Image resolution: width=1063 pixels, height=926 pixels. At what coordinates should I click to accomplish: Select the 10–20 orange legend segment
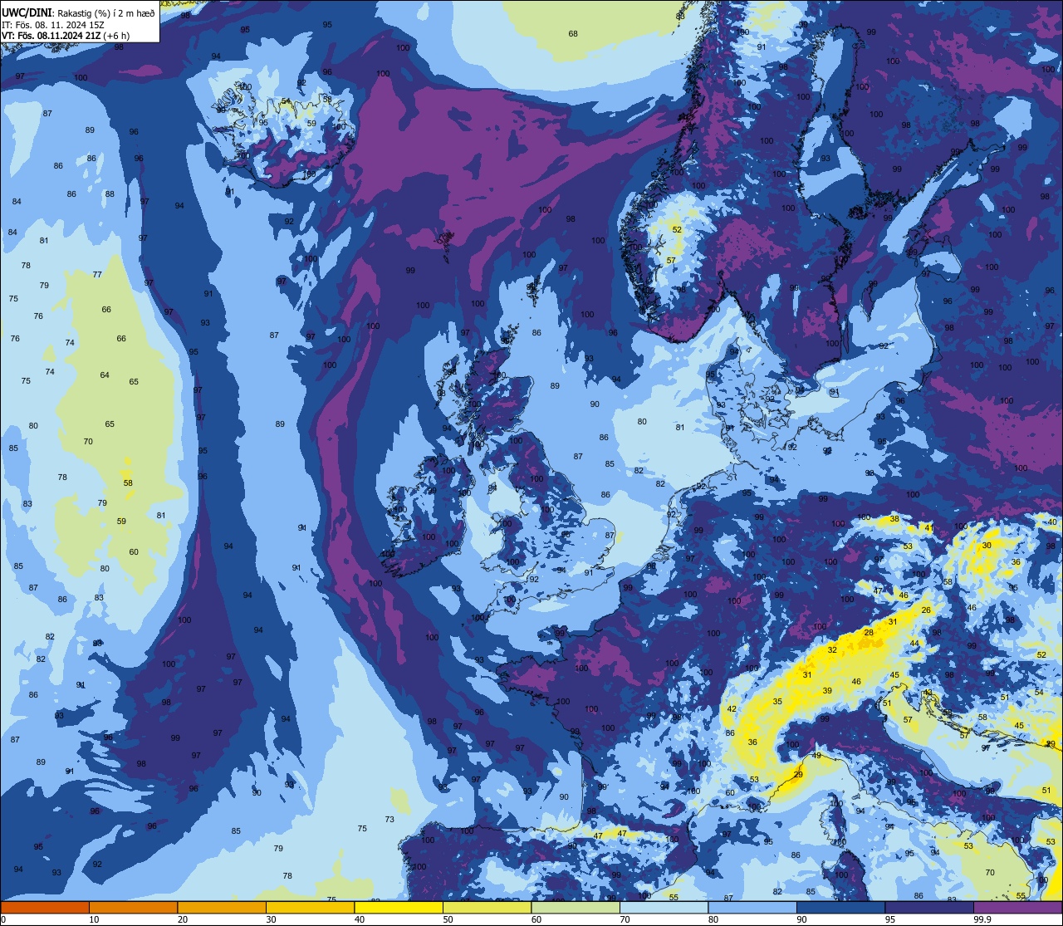(x=133, y=907)
